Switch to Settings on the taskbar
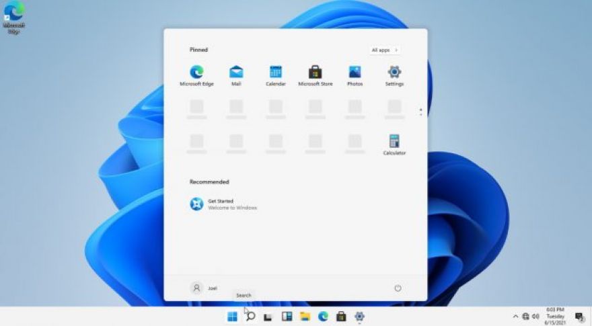The height and width of the screenshot is (326, 592). click(x=359, y=316)
